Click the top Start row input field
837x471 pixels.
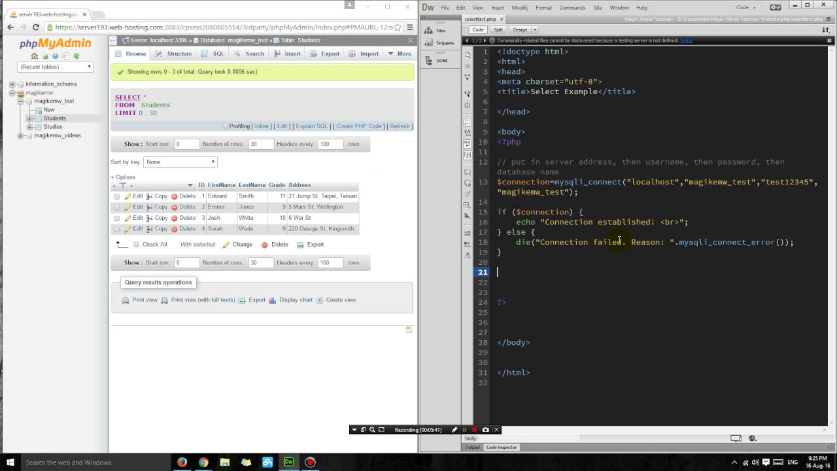(186, 144)
